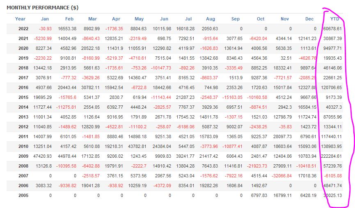
Task: Select the Sep column header
Action: click(x=235, y=19)
